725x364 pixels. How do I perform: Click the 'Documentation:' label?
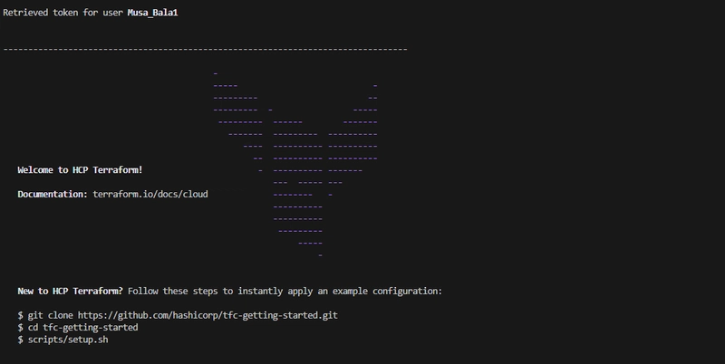(x=53, y=194)
